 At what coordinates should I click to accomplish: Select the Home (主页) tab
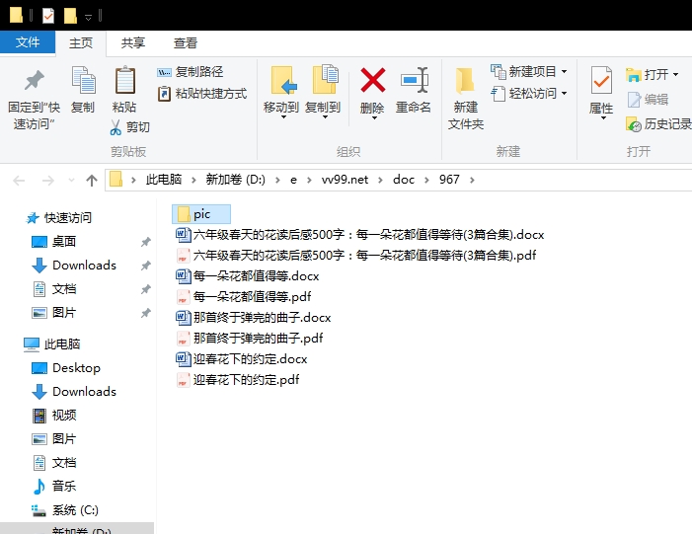tap(81, 42)
